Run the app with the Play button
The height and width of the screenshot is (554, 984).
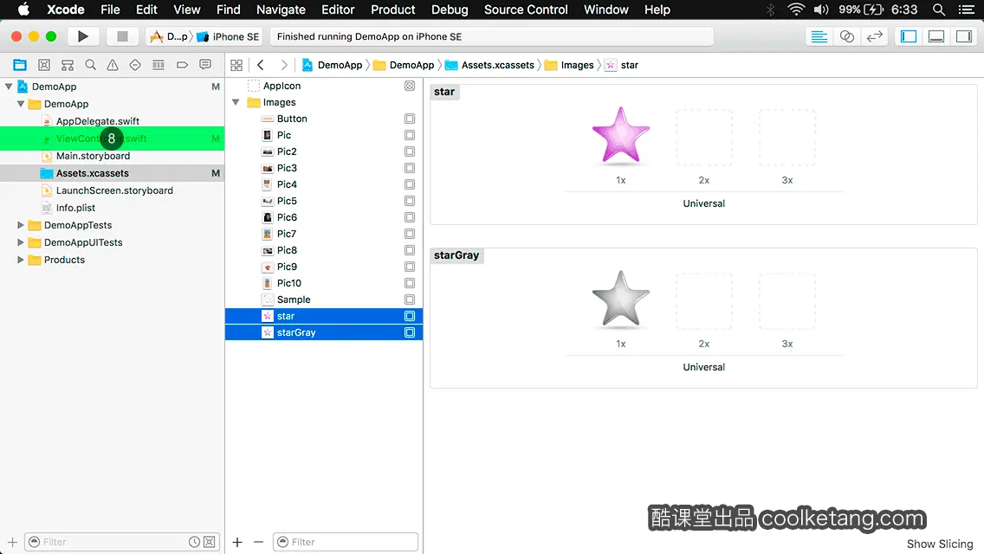(83, 36)
